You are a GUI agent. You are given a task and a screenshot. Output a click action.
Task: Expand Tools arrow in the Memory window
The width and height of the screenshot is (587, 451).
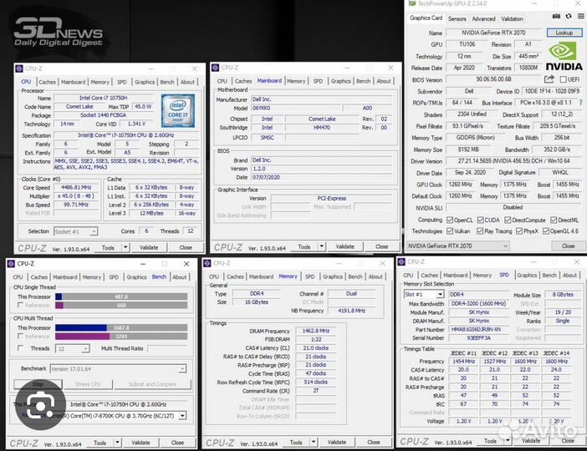point(314,442)
